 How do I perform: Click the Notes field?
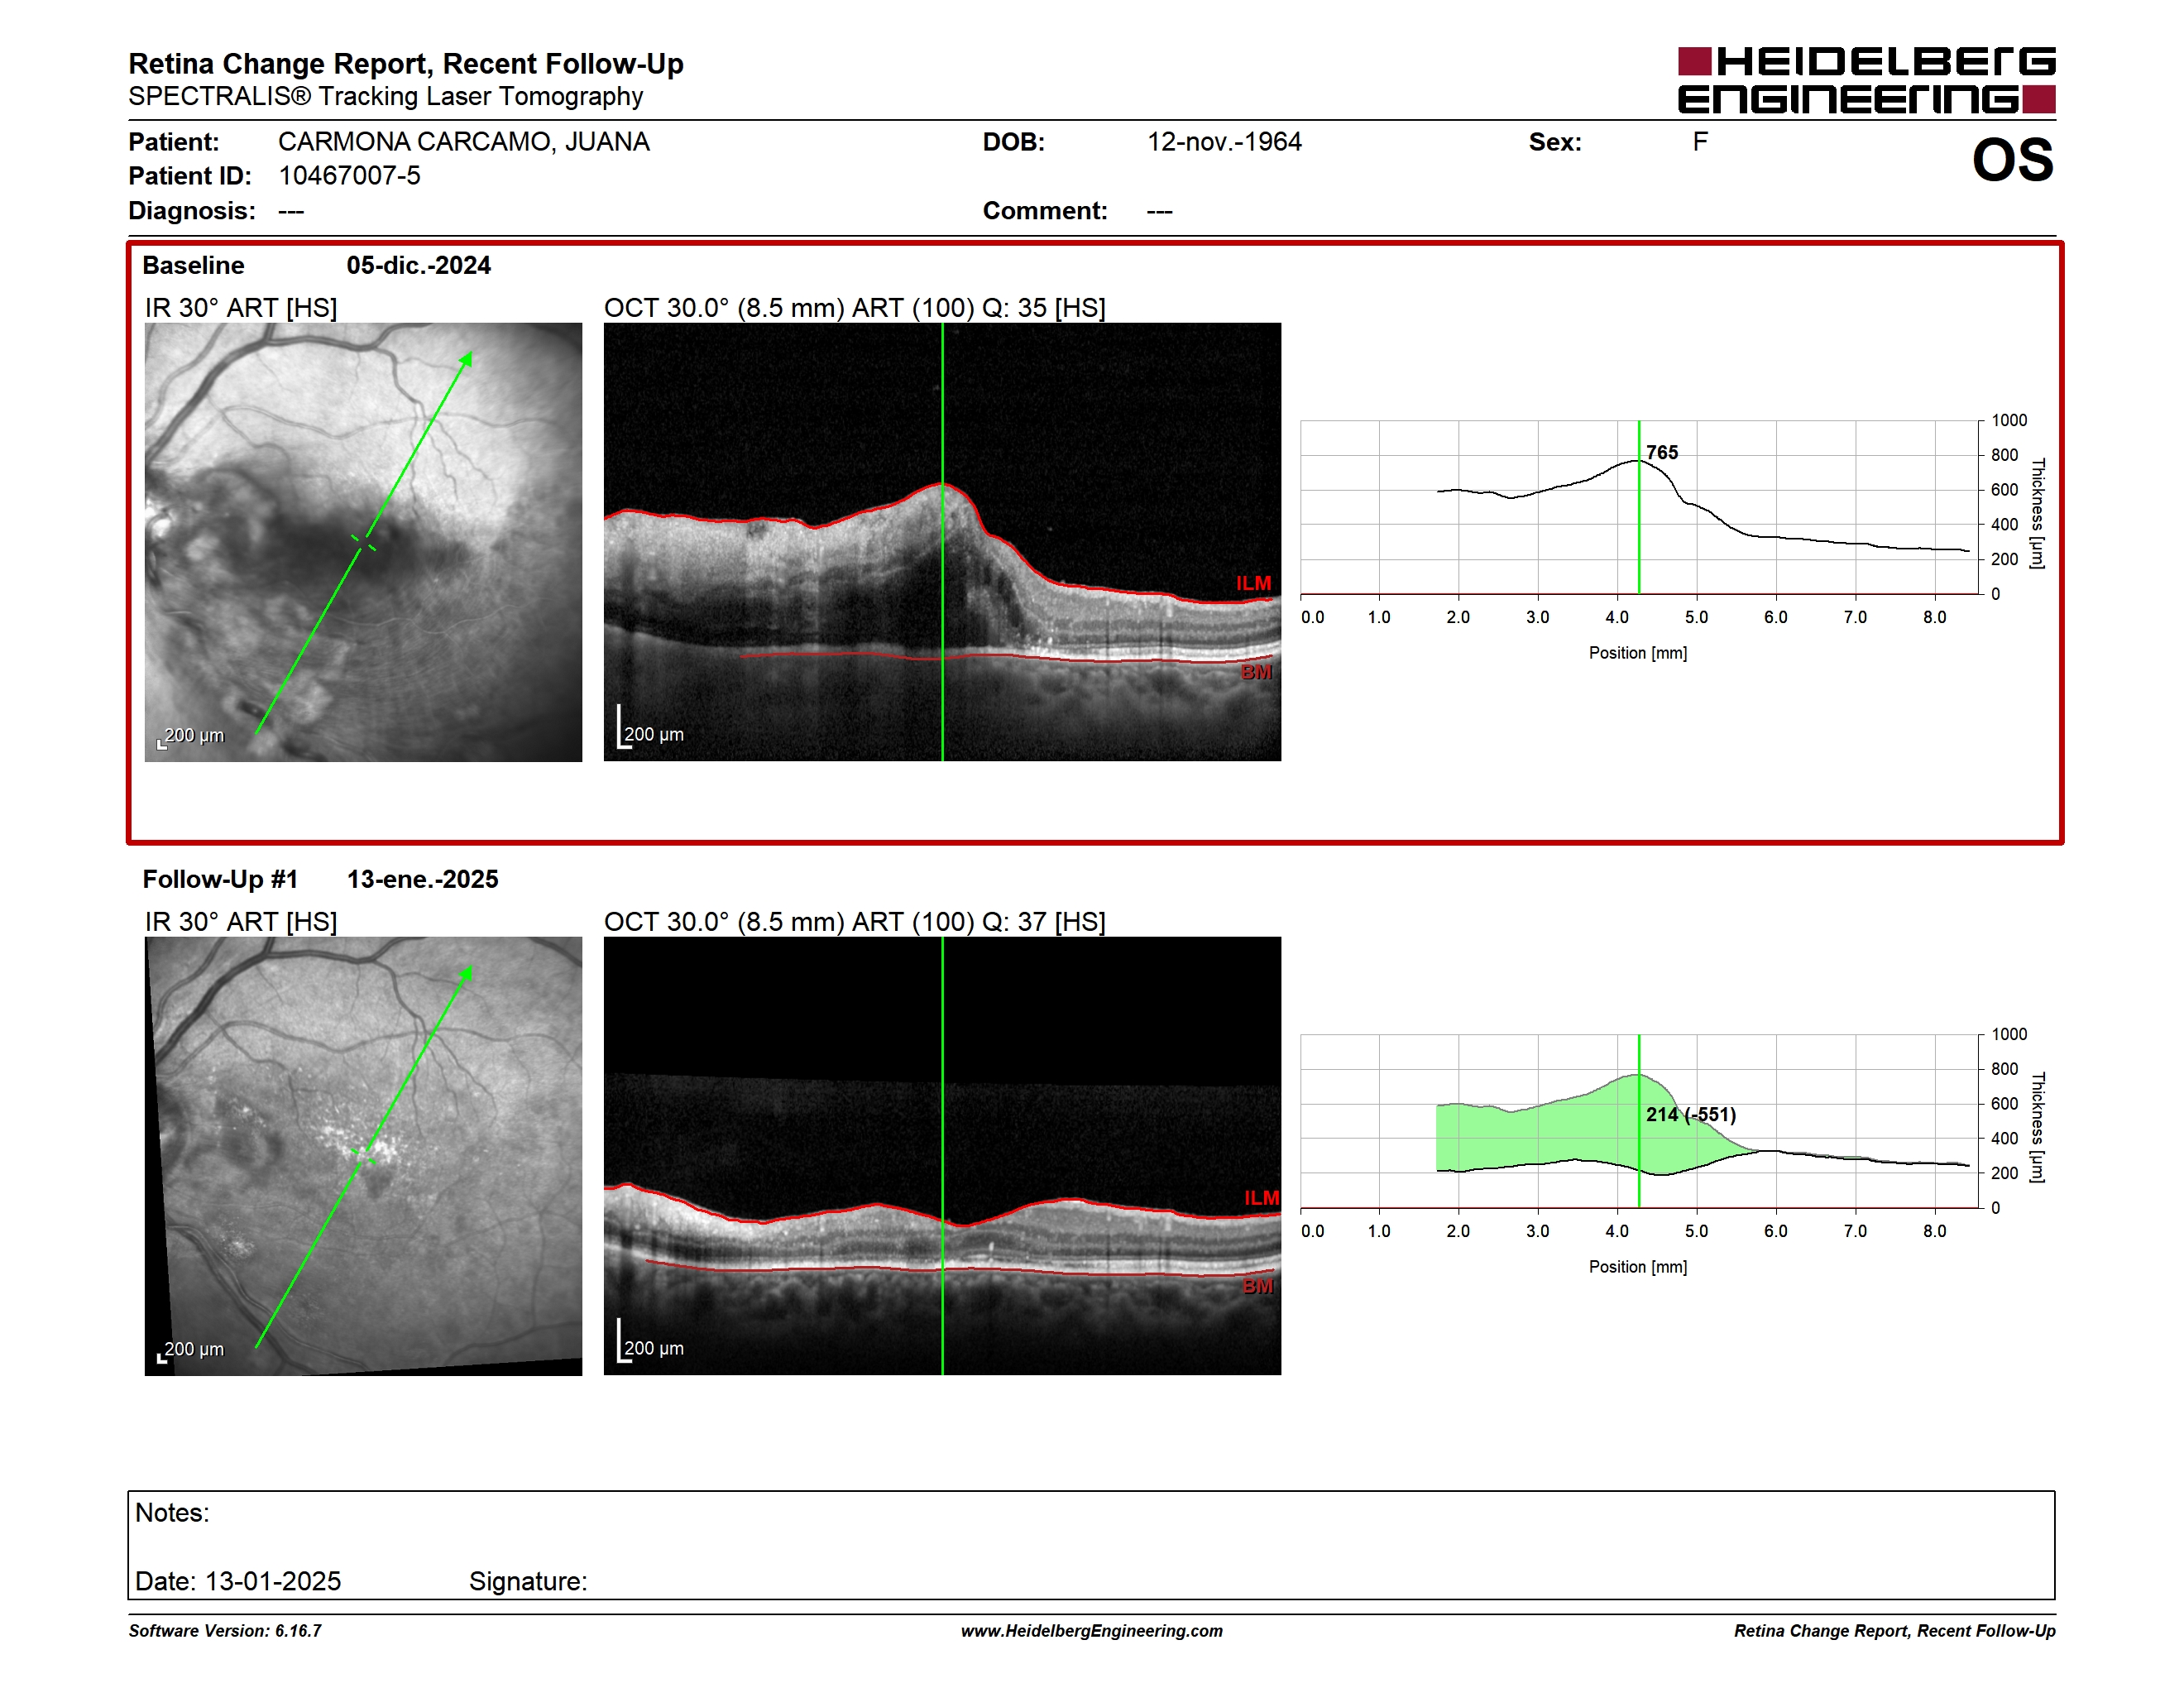1091,1546
